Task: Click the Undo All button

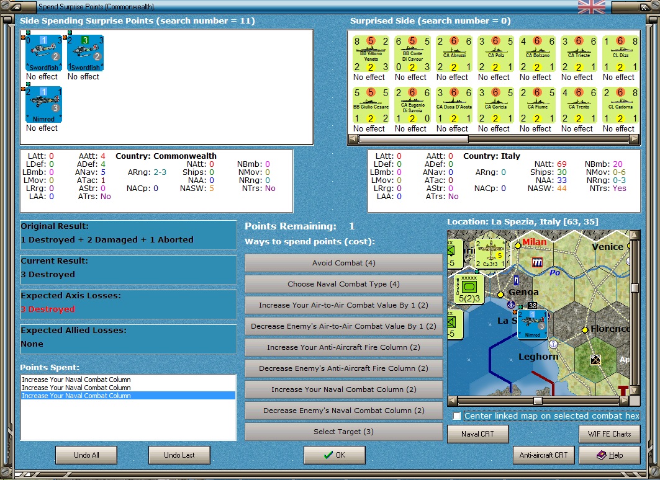Action: [86, 455]
